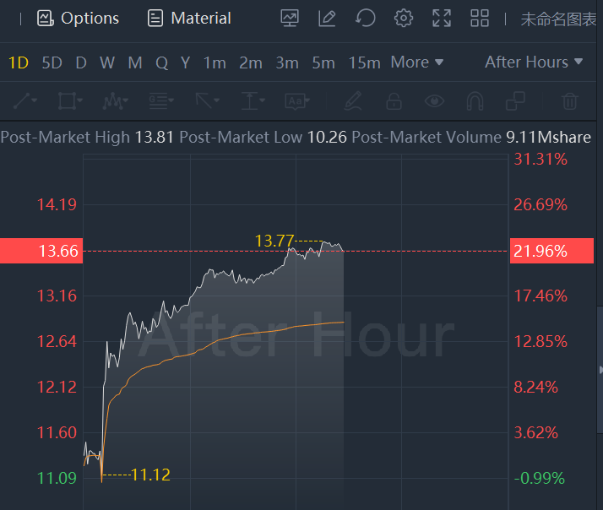Select the trash delete drawings icon

click(570, 101)
